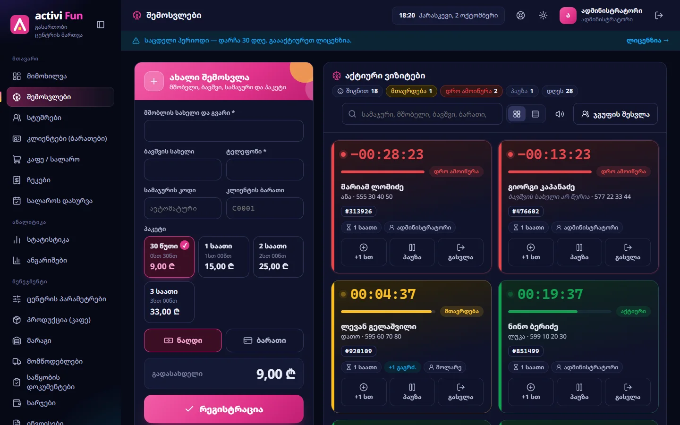This screenshot has height=425, width=680.
Task: Pause the visit of მარიამ ლომიძე
Action: pos(412,252)
